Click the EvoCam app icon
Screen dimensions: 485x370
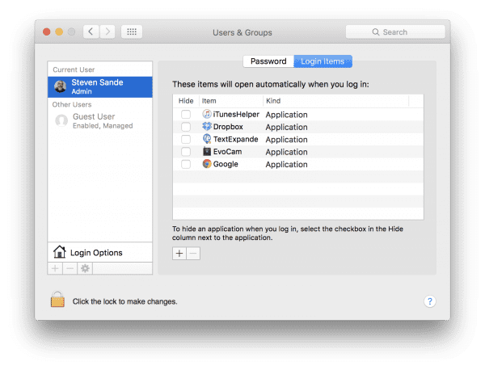click(207, 151)
